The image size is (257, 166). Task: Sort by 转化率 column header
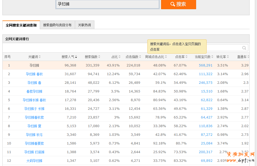tap(222, 57)
